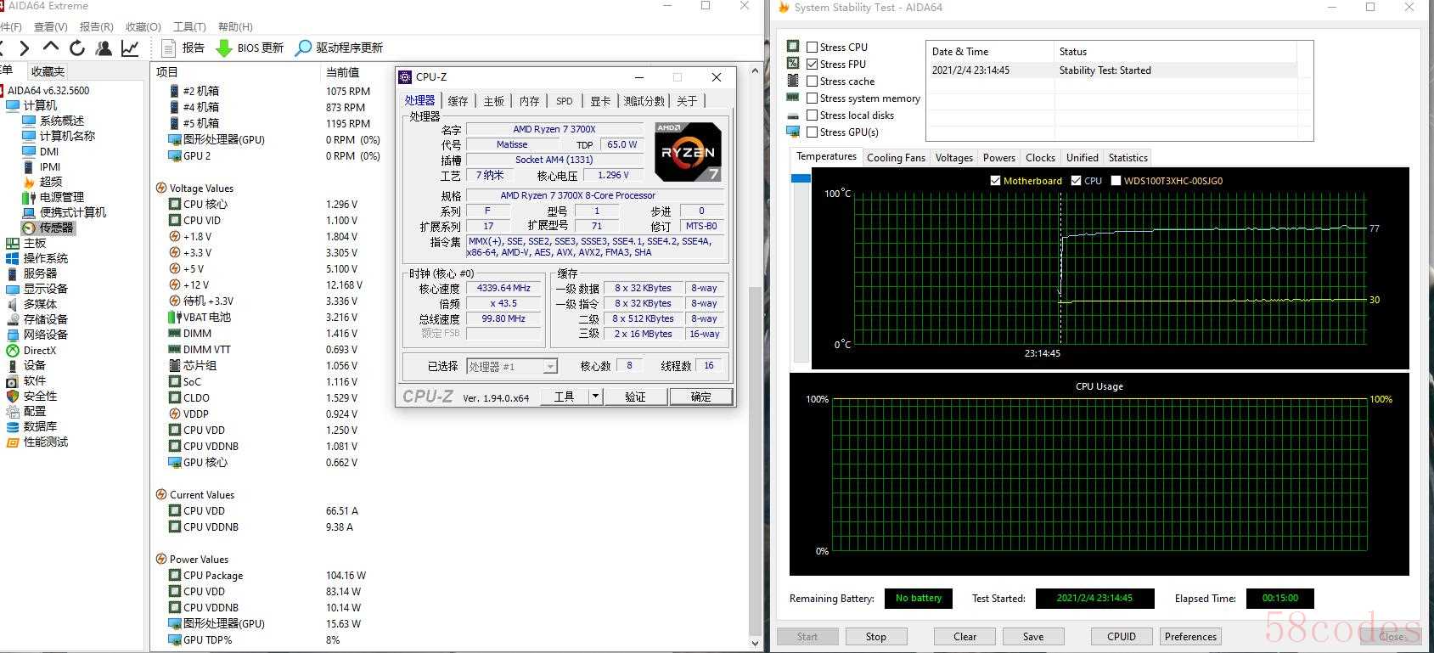This screenshot has width=1434, height=653.
Task: Toggle the Motherboard temperature graph checkbox
Action: coord(995,181)
